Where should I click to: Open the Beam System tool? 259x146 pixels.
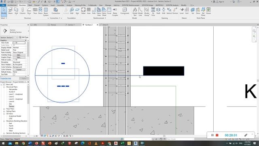(x=46, y=12)
